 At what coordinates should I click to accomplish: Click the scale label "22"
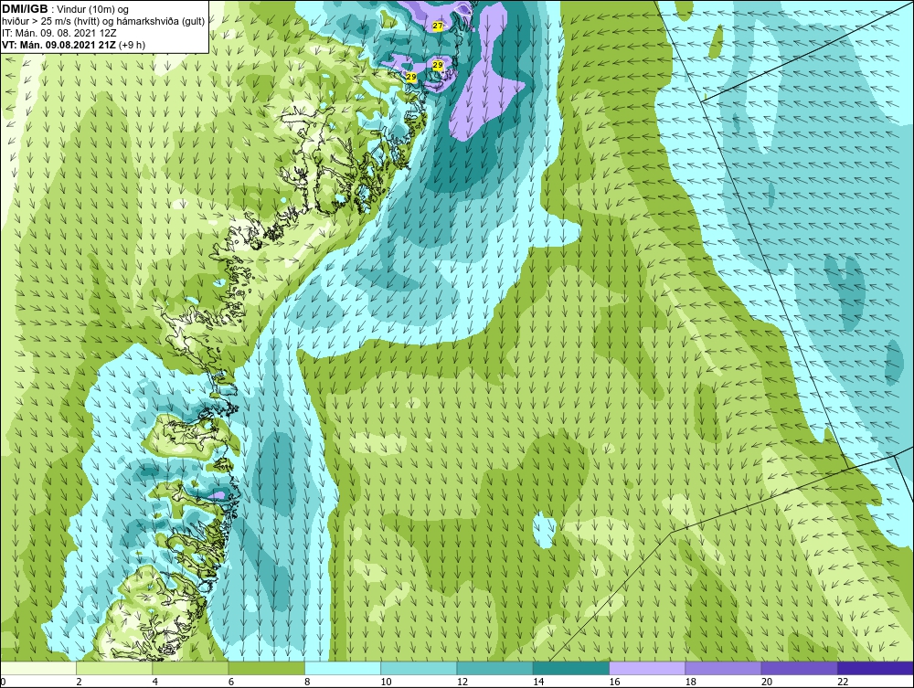click(843, 682)
